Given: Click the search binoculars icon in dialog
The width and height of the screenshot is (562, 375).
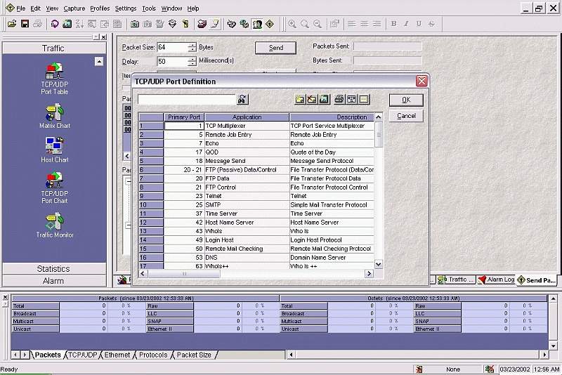Looking at the screenshot, I should coord(242,99).
